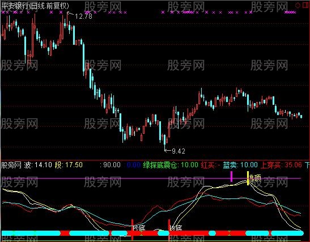Screen dimensions: 310x242
Task: Click the earlier 抄底 buy signal marker
Action: (x=139, y=228)
